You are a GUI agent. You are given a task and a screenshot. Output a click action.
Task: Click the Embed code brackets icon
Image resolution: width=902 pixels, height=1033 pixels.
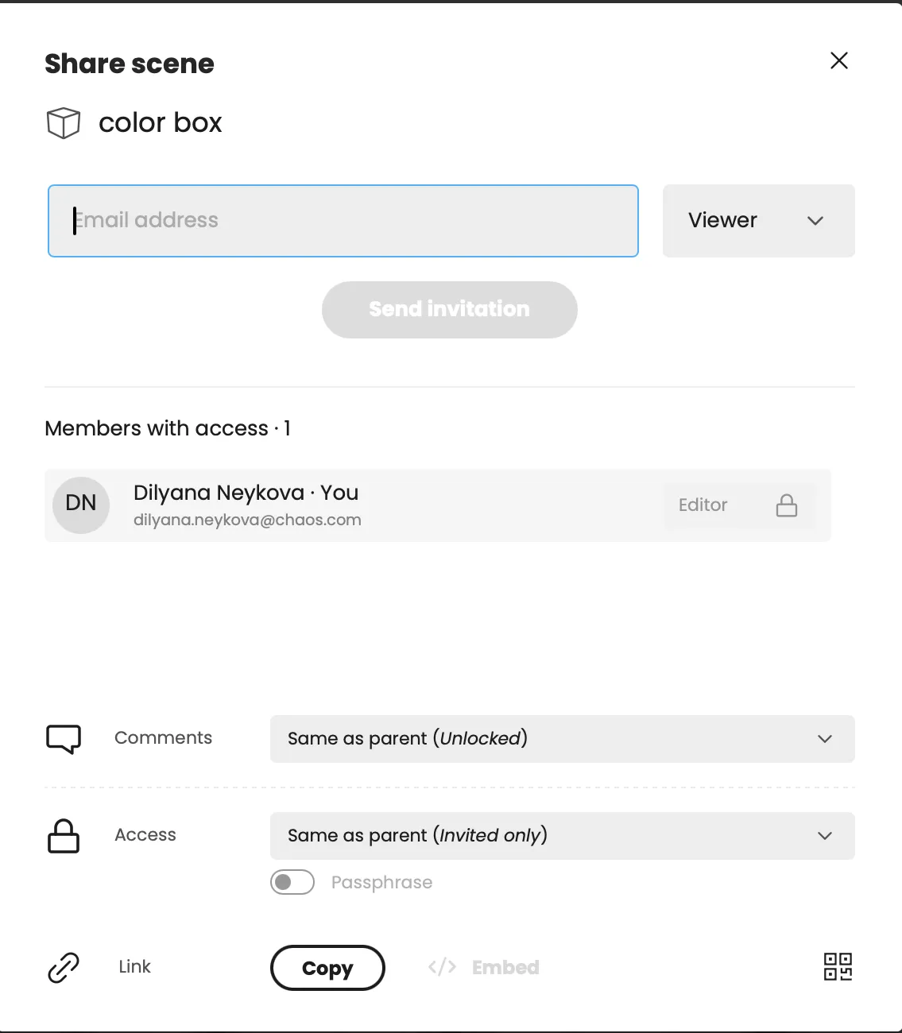pos(442,967)
